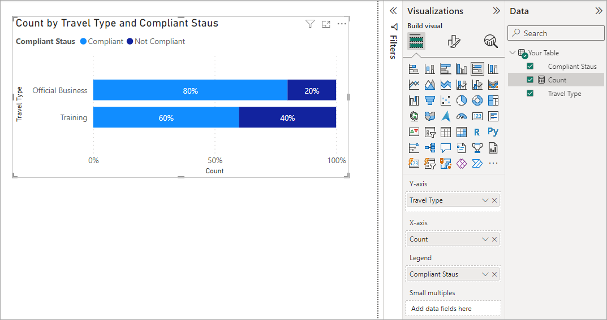Screen dimensions: 607x320
Task: Add the Azure map visual
Action: (446, 116)
